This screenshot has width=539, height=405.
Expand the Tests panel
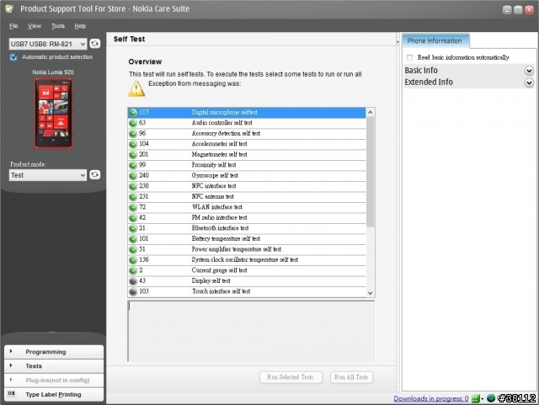coord(54,366)
